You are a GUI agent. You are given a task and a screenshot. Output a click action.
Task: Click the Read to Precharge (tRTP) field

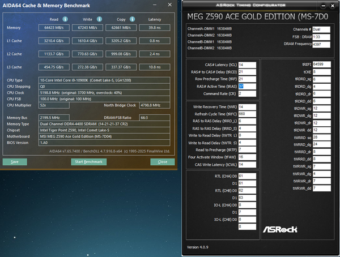(x=247, y=150)
